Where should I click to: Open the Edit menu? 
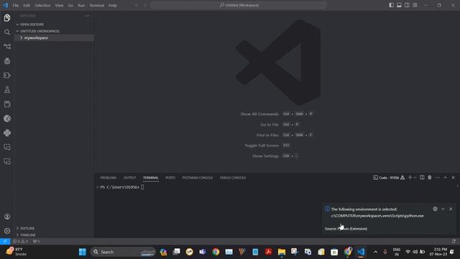tap(27, 5)
